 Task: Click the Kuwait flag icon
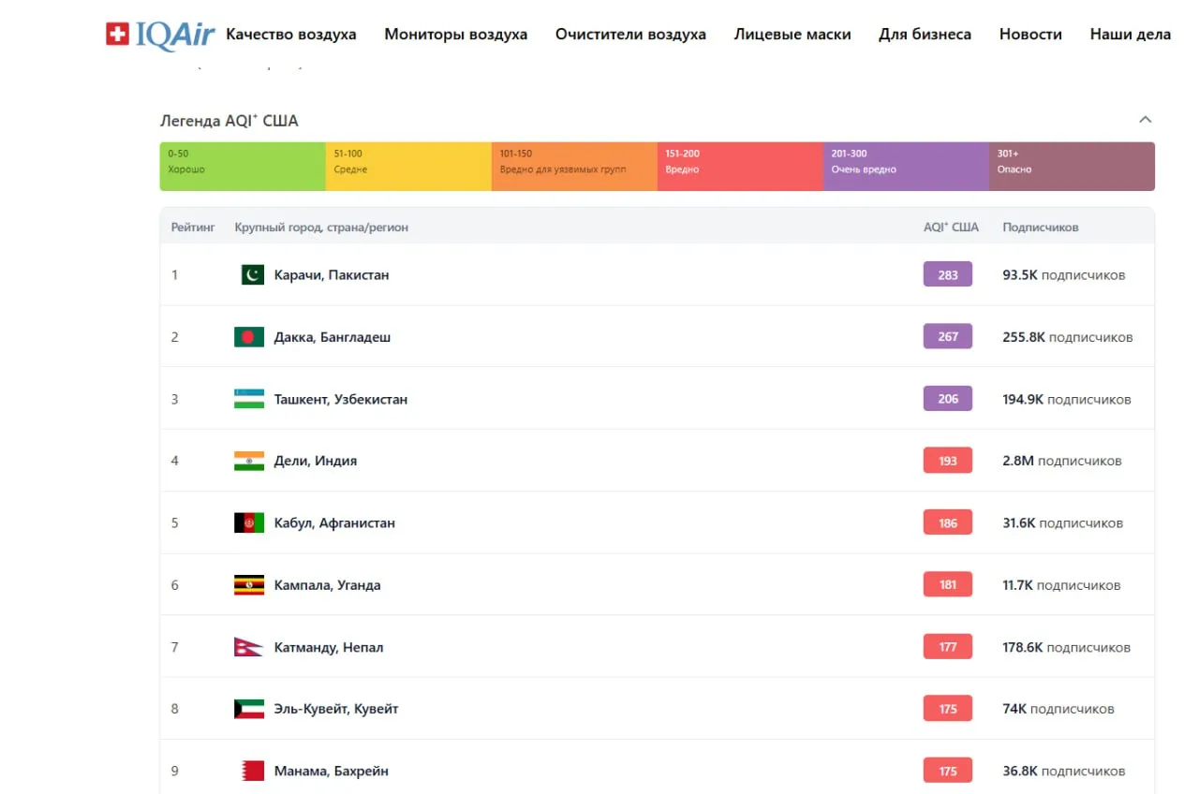click(x=249, y=709)
